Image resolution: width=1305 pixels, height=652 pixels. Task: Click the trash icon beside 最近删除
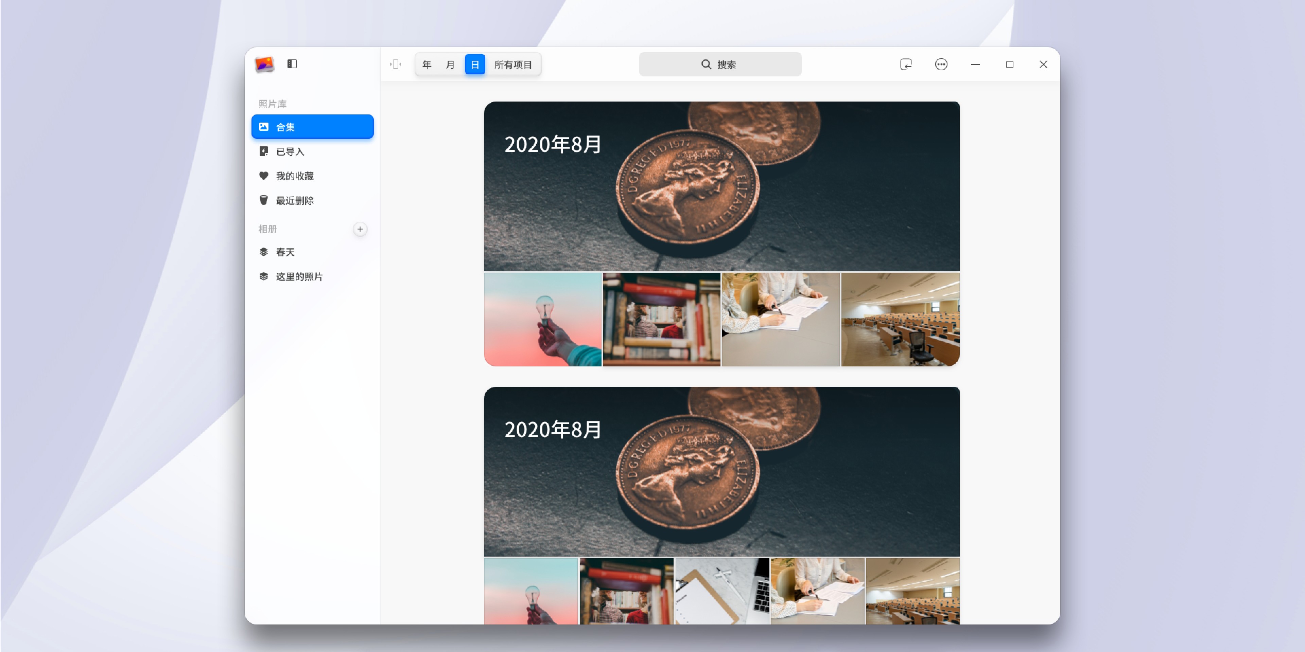tap(263, 200)
